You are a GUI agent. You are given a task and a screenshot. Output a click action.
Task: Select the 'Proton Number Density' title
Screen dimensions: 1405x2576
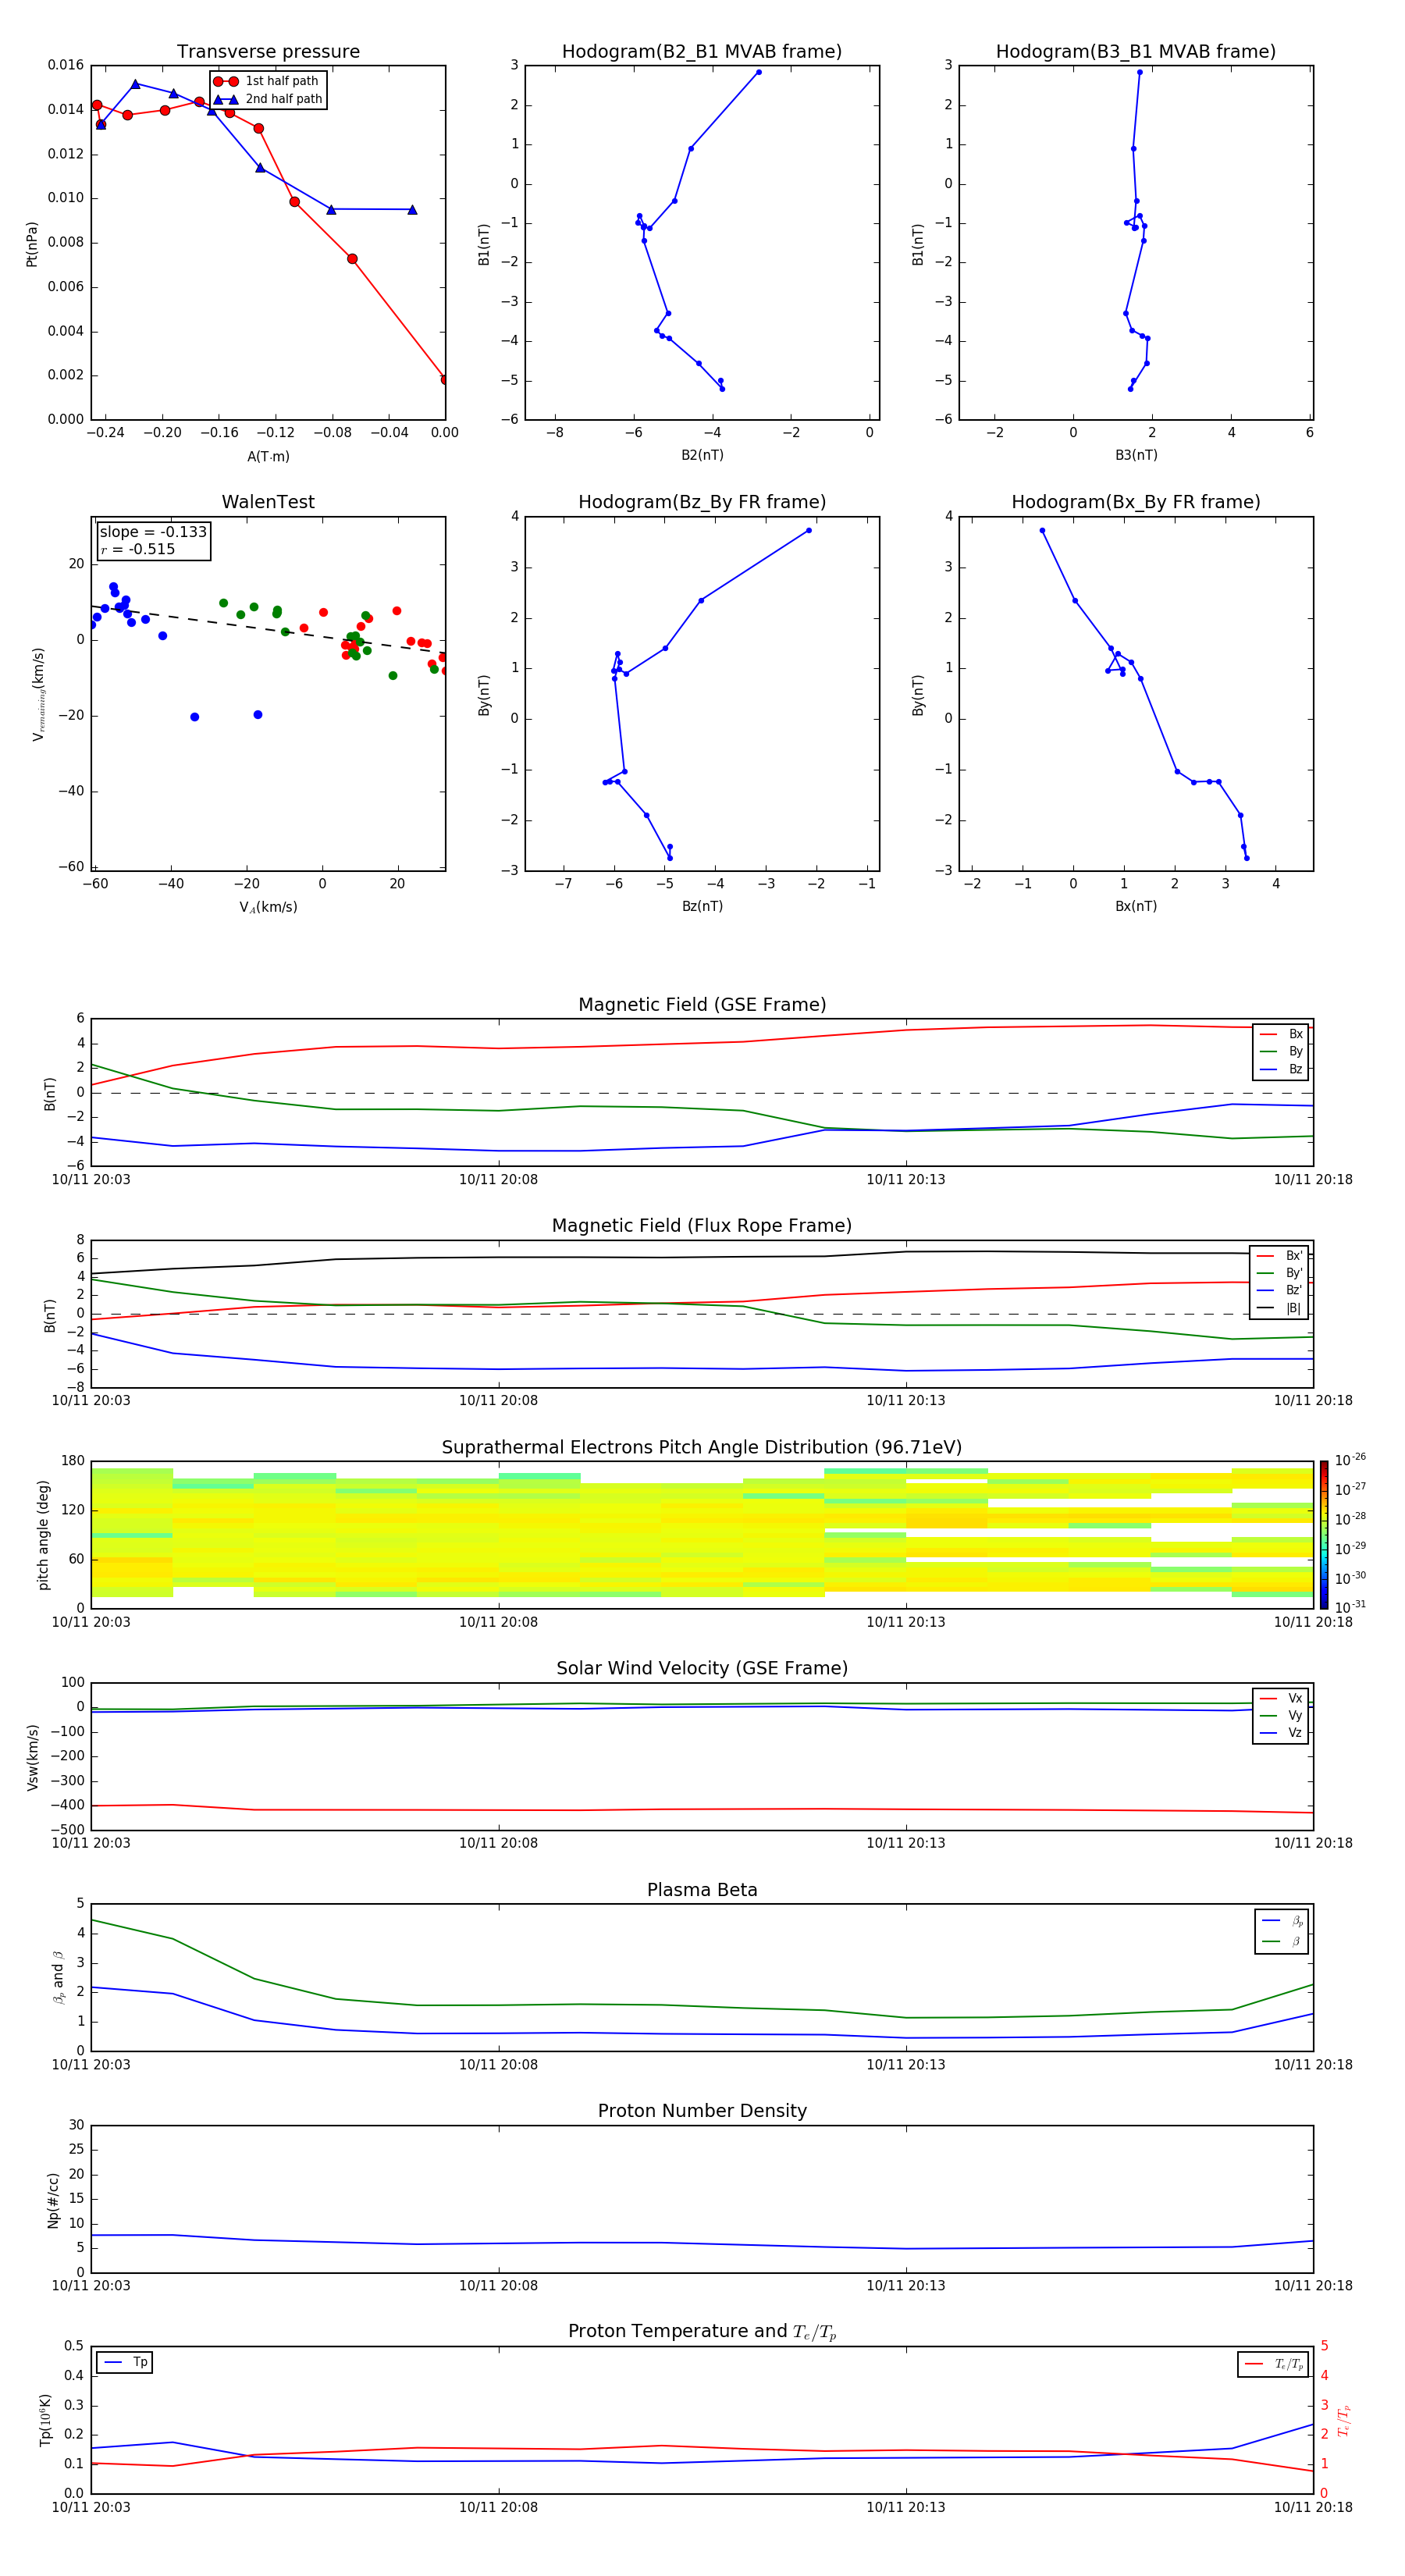[x=702, y=2111]
